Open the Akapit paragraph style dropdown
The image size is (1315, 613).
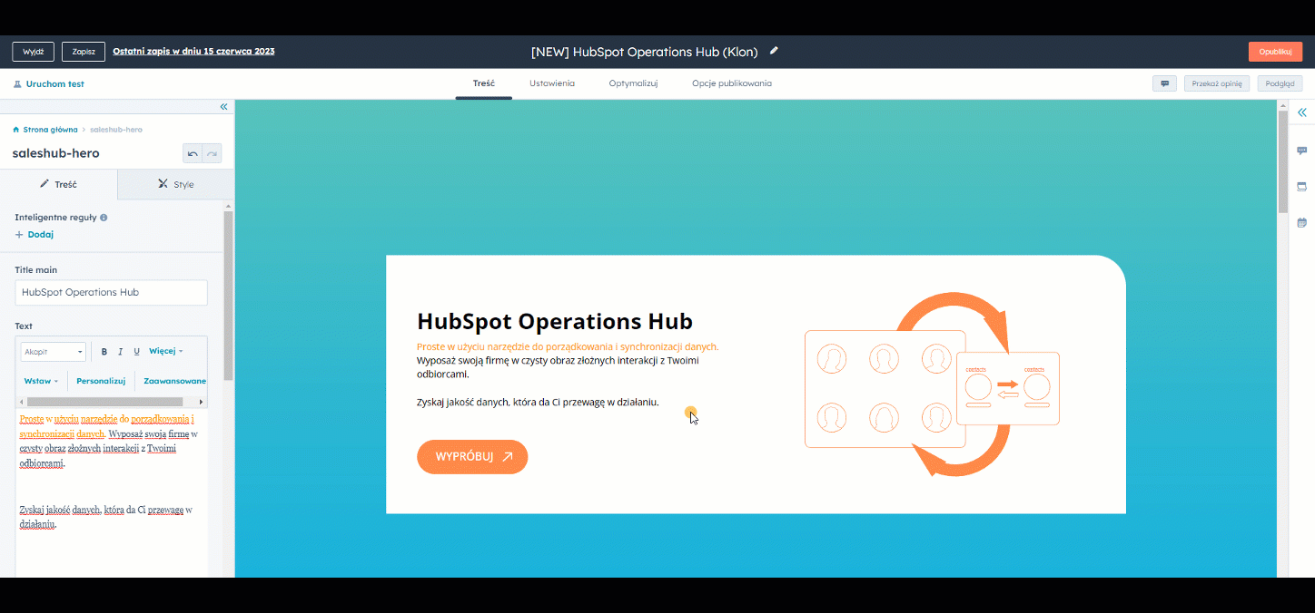click(54, 352)
